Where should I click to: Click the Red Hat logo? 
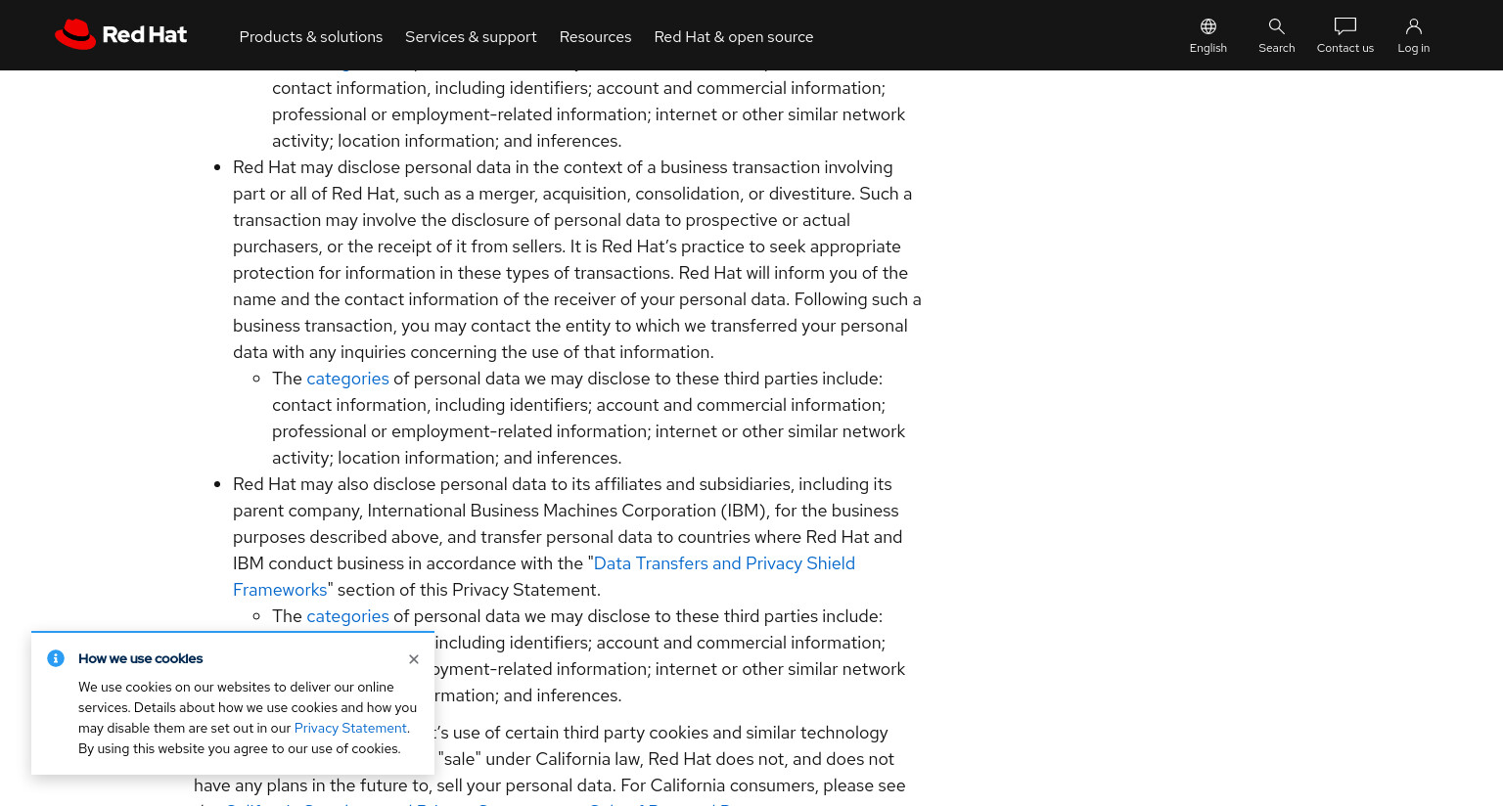[120, 34]
